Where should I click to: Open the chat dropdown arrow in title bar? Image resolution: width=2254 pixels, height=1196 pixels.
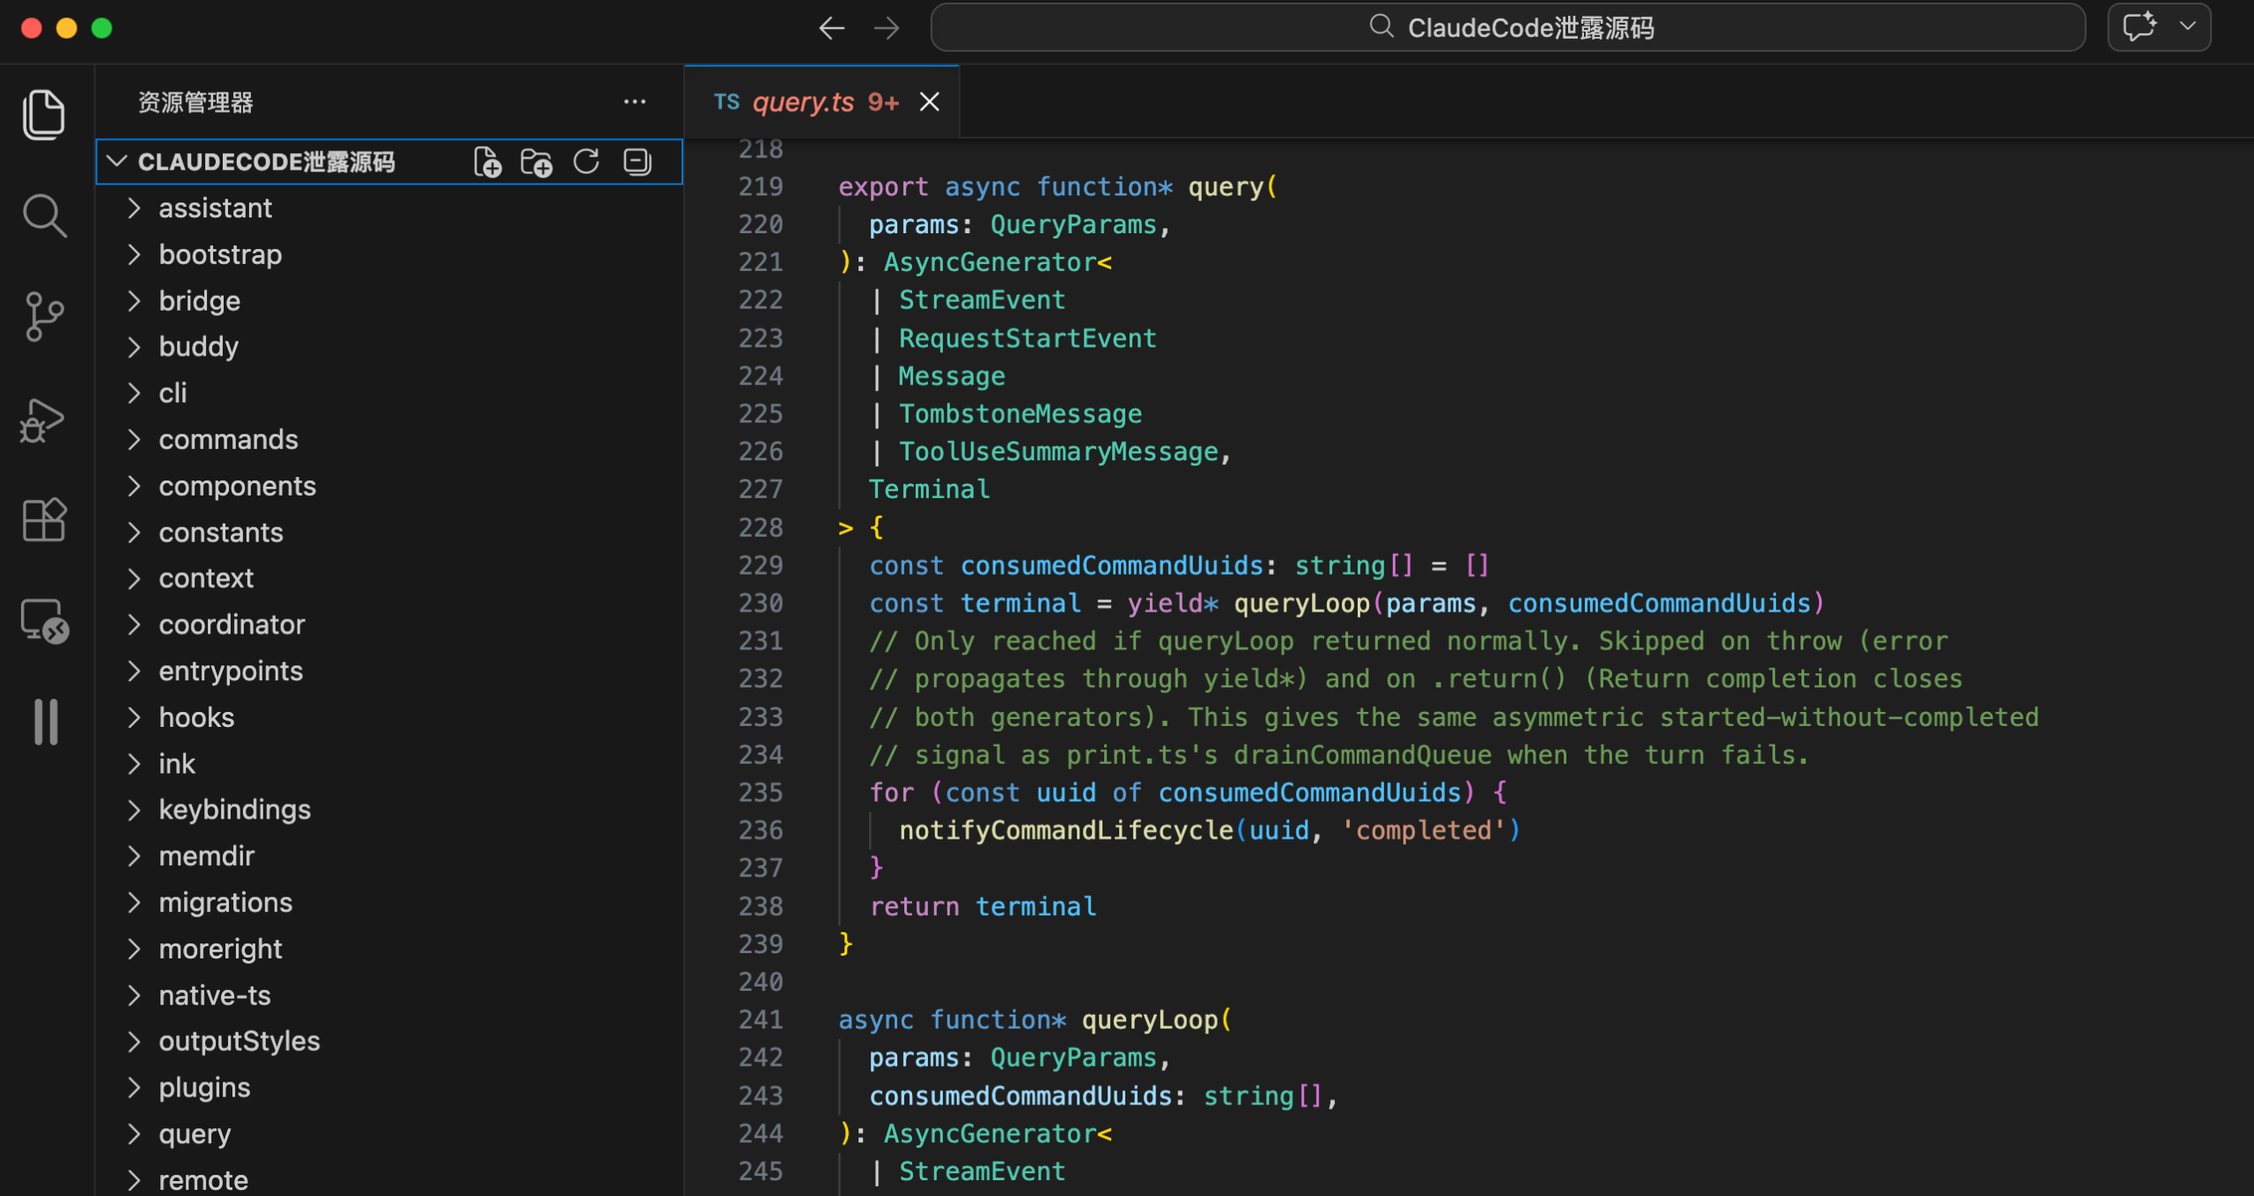[2187, 27]
